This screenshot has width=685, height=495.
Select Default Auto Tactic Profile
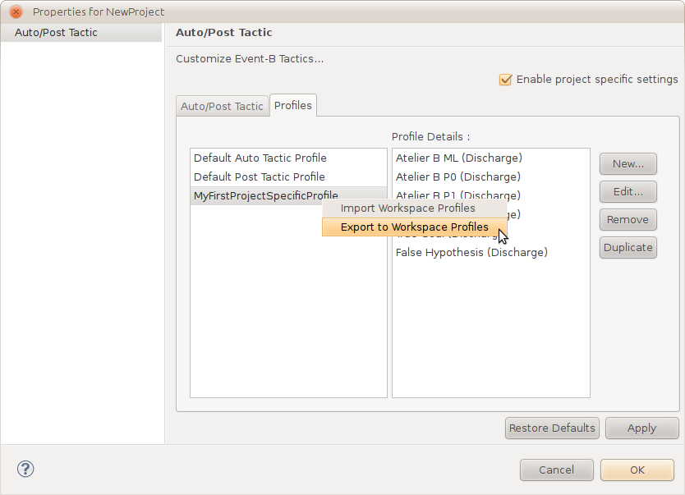[x=260, y=158]
